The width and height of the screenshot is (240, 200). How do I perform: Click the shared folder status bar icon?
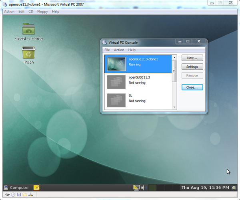(x=25, y=195)
